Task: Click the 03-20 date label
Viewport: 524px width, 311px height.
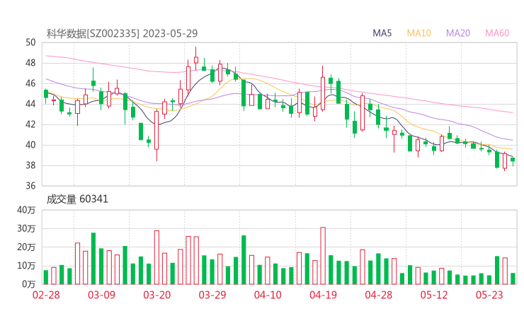Action: [x=157, y=295]
